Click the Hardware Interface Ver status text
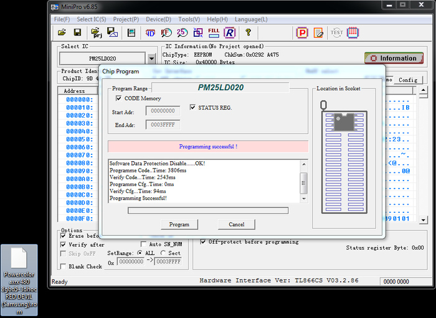 279,281
